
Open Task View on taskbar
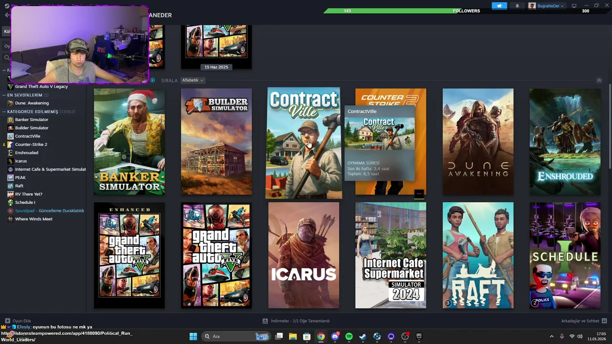click(x=279, y=336)
